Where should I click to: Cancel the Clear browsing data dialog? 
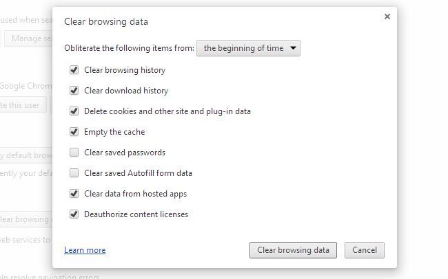click(x=364, y=250)
